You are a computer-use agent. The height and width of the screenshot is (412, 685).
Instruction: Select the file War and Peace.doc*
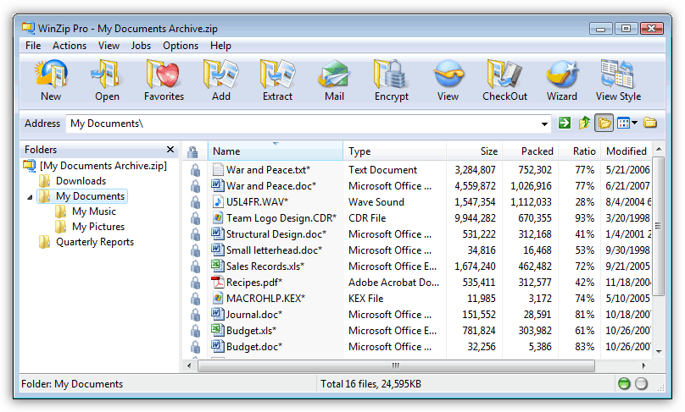coord(270,186)
